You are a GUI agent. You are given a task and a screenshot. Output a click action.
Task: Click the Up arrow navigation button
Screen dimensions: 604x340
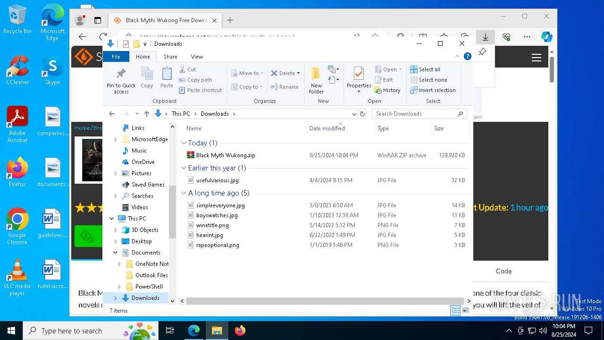[x=147, y=114]
